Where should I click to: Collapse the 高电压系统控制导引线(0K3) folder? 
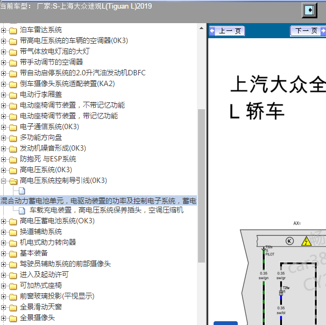pyautogui.click(x=3, y=181)
